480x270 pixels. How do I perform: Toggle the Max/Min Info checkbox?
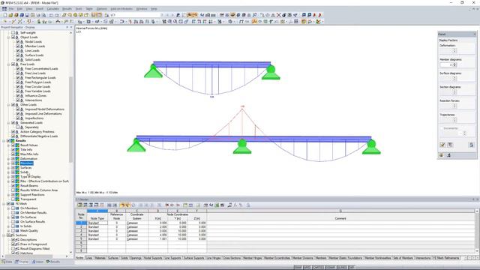tap(13, 154)
